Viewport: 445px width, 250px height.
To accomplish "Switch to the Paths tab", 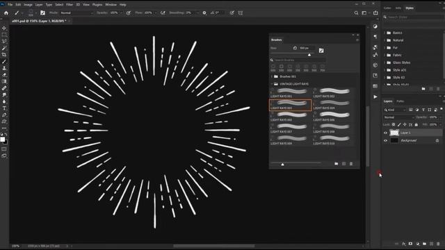I will pos(400,101).
